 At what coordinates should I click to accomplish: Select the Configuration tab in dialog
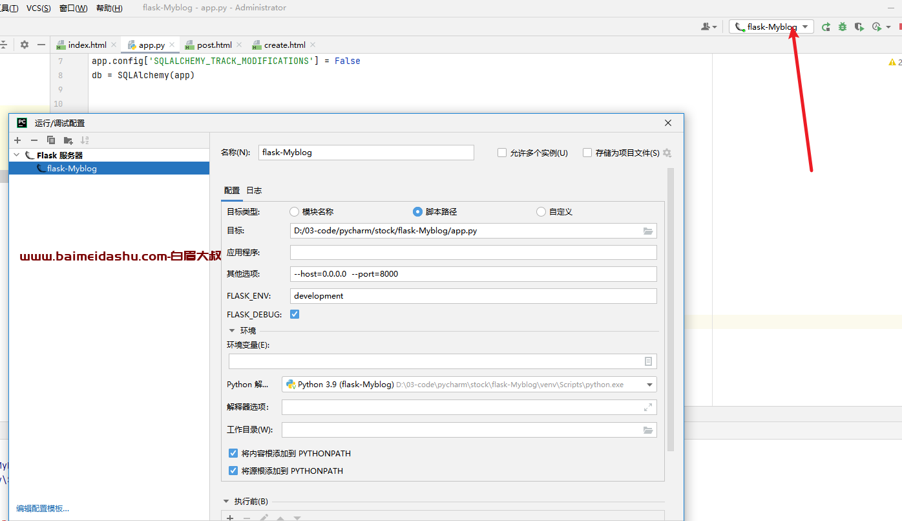(x=232, y=191)
